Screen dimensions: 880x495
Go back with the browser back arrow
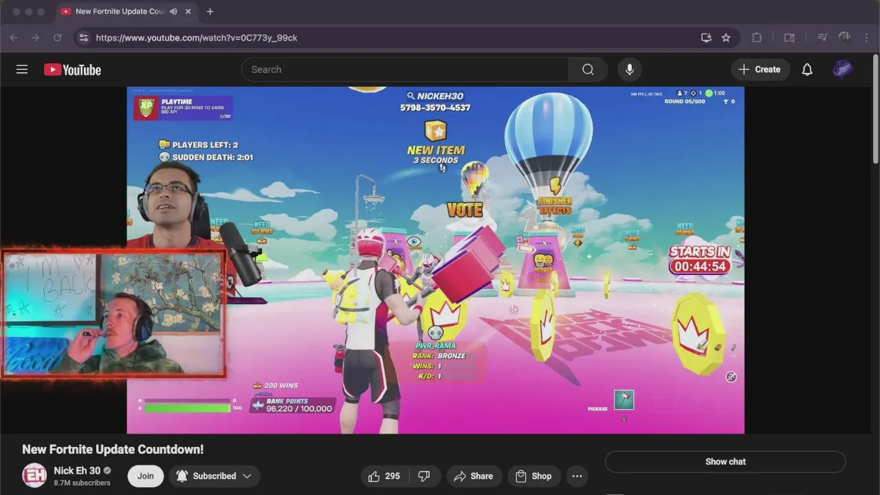(x=14, y=38)
